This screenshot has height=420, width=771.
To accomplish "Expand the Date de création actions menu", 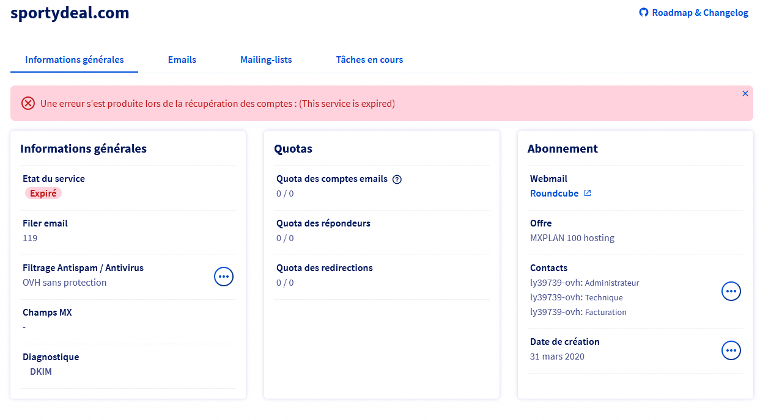I will [731, 350].
